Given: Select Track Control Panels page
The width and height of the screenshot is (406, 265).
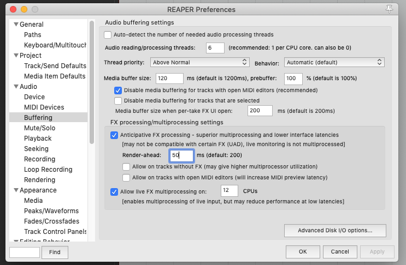Looking at the screenshot, I should 55,231.
